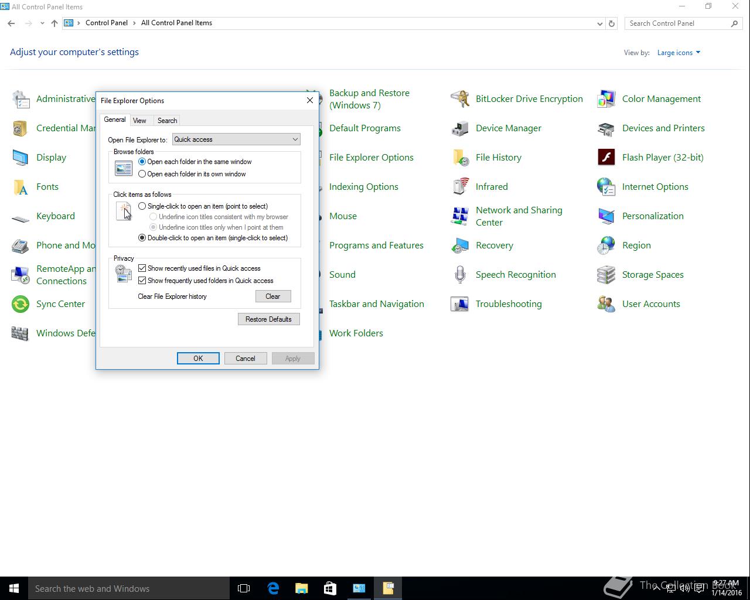Open the Recovery icon
The image size is (750, 600).
tap(460, 246)
